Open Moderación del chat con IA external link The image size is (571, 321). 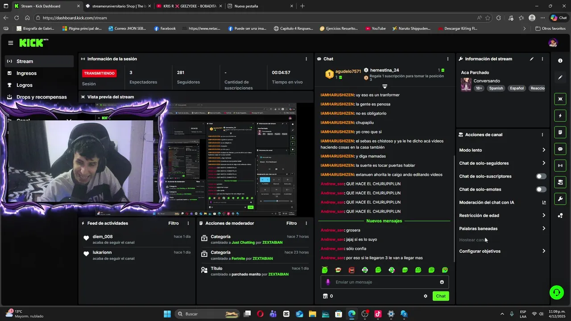point(544,202)
